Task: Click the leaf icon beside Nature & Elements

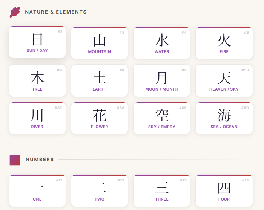Action: 15,12
